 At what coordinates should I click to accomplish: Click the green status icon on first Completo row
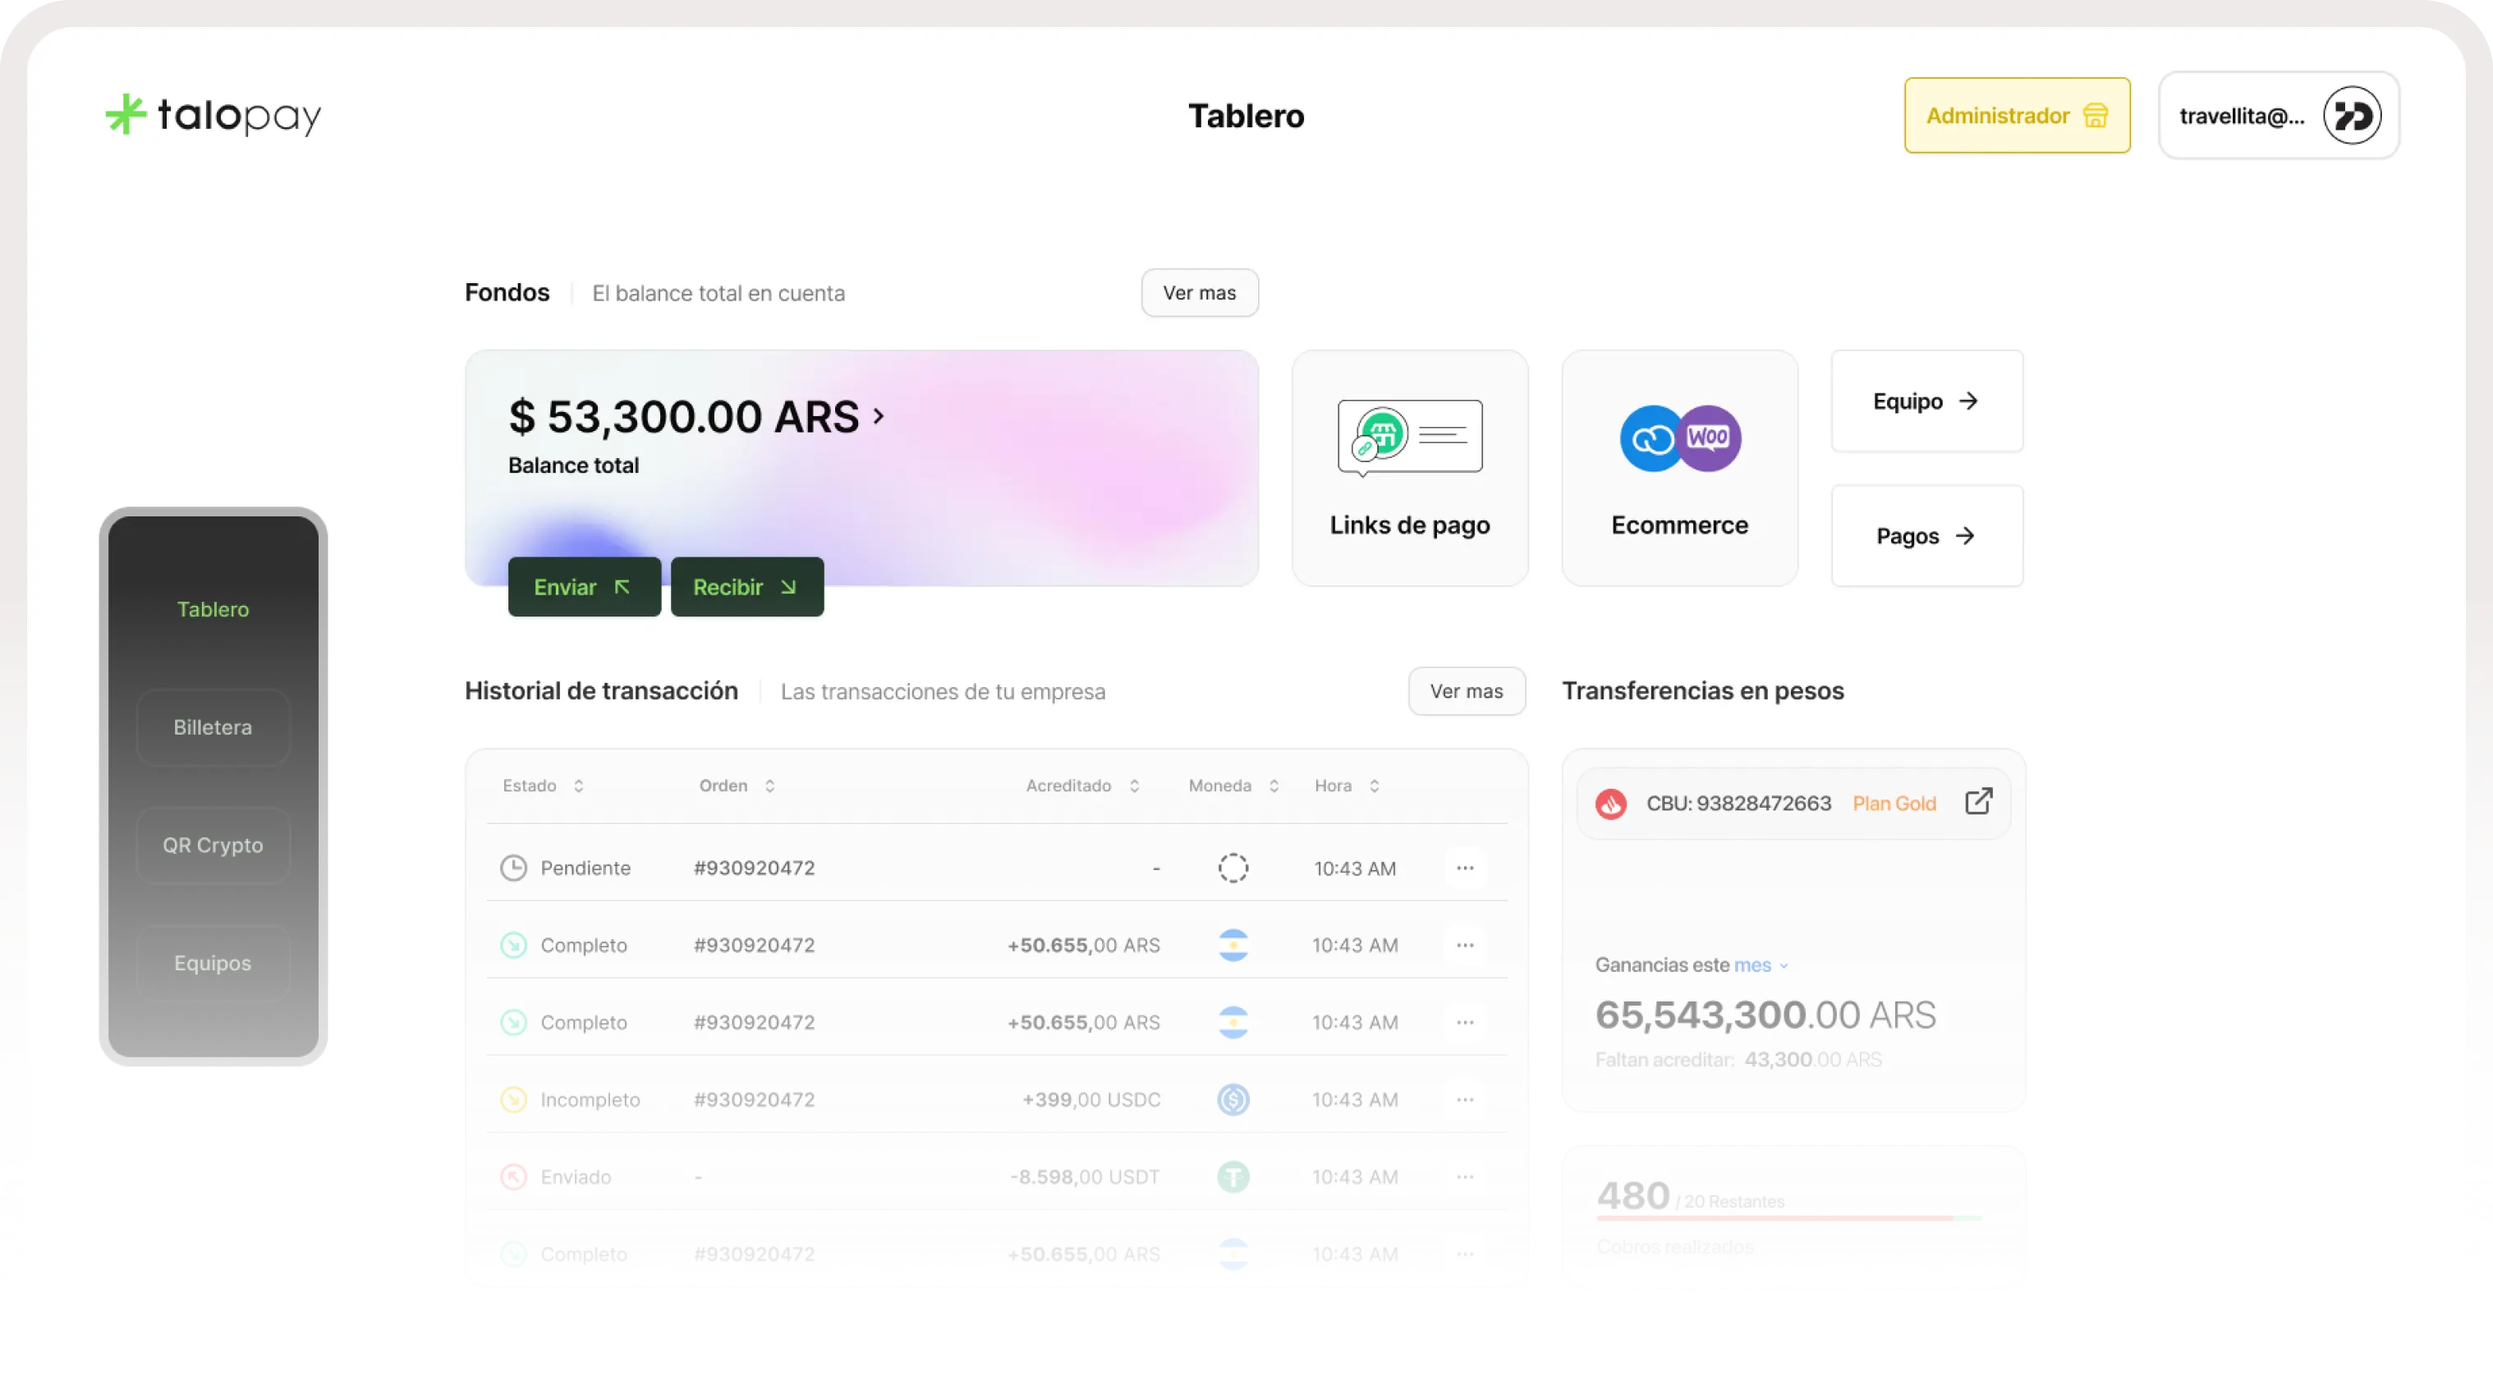(x=513, y=945)
